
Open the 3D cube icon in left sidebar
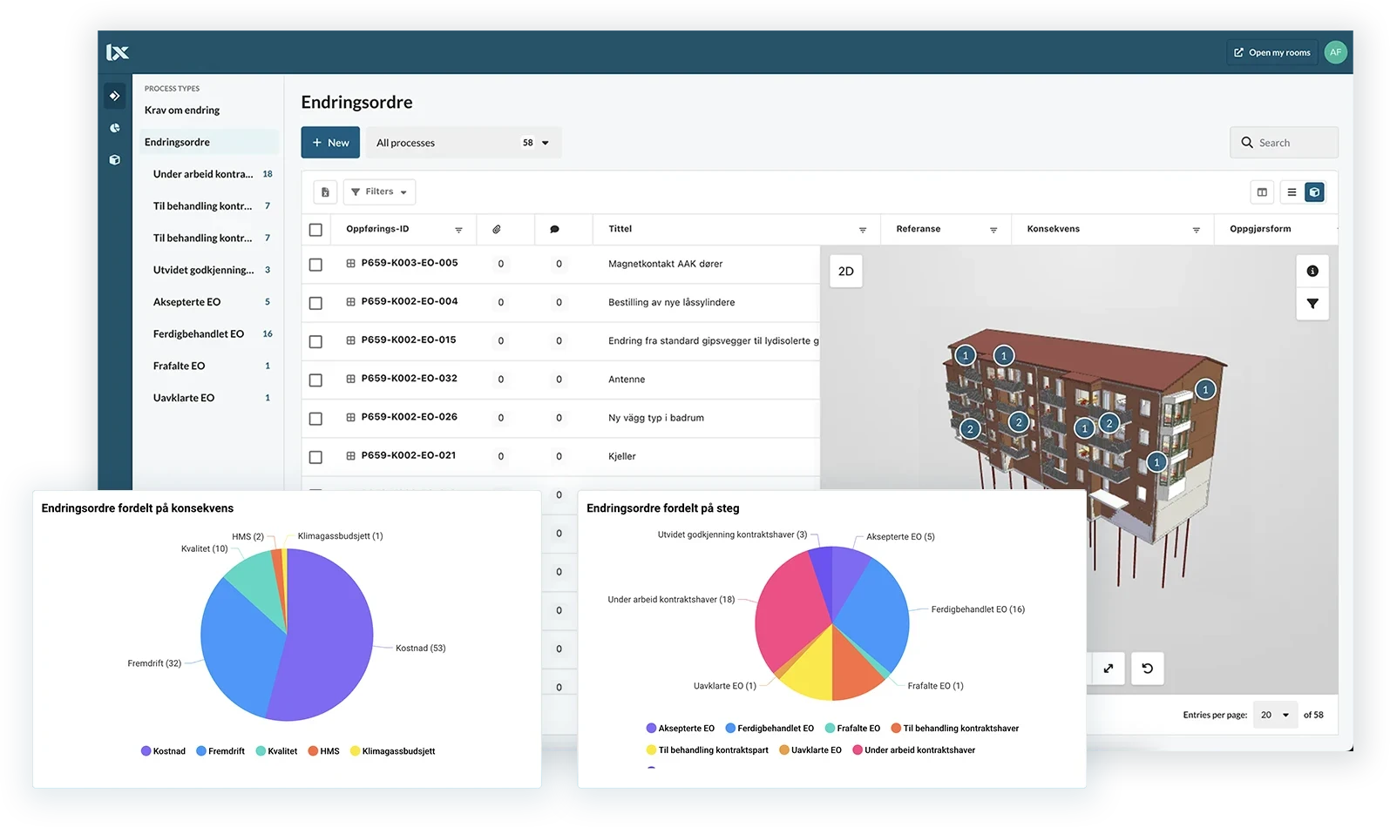(114, 160)
